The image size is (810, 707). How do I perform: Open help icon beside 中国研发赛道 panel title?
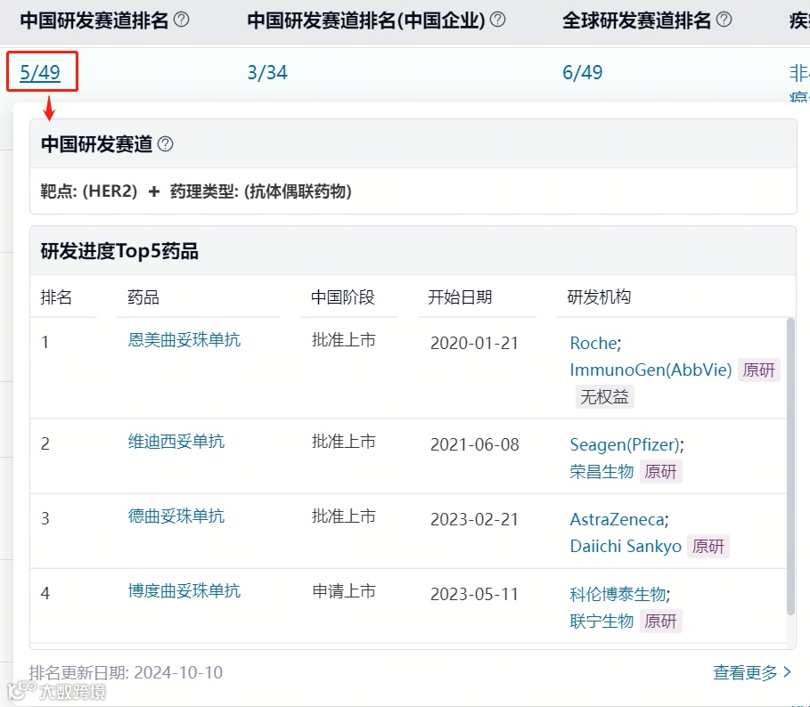point(166,144)
